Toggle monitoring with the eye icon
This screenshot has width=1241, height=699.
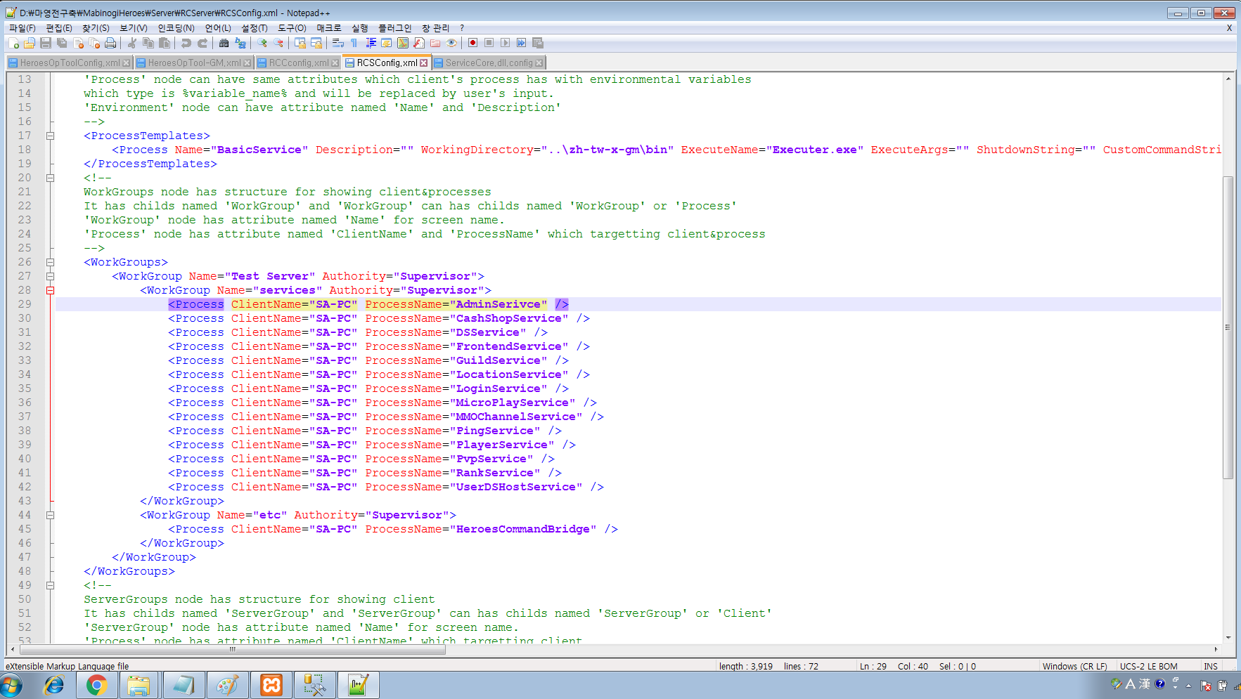pyautogui.click(x=451, y=44)
